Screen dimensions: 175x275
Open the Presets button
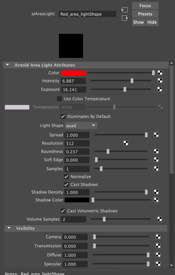145,14
